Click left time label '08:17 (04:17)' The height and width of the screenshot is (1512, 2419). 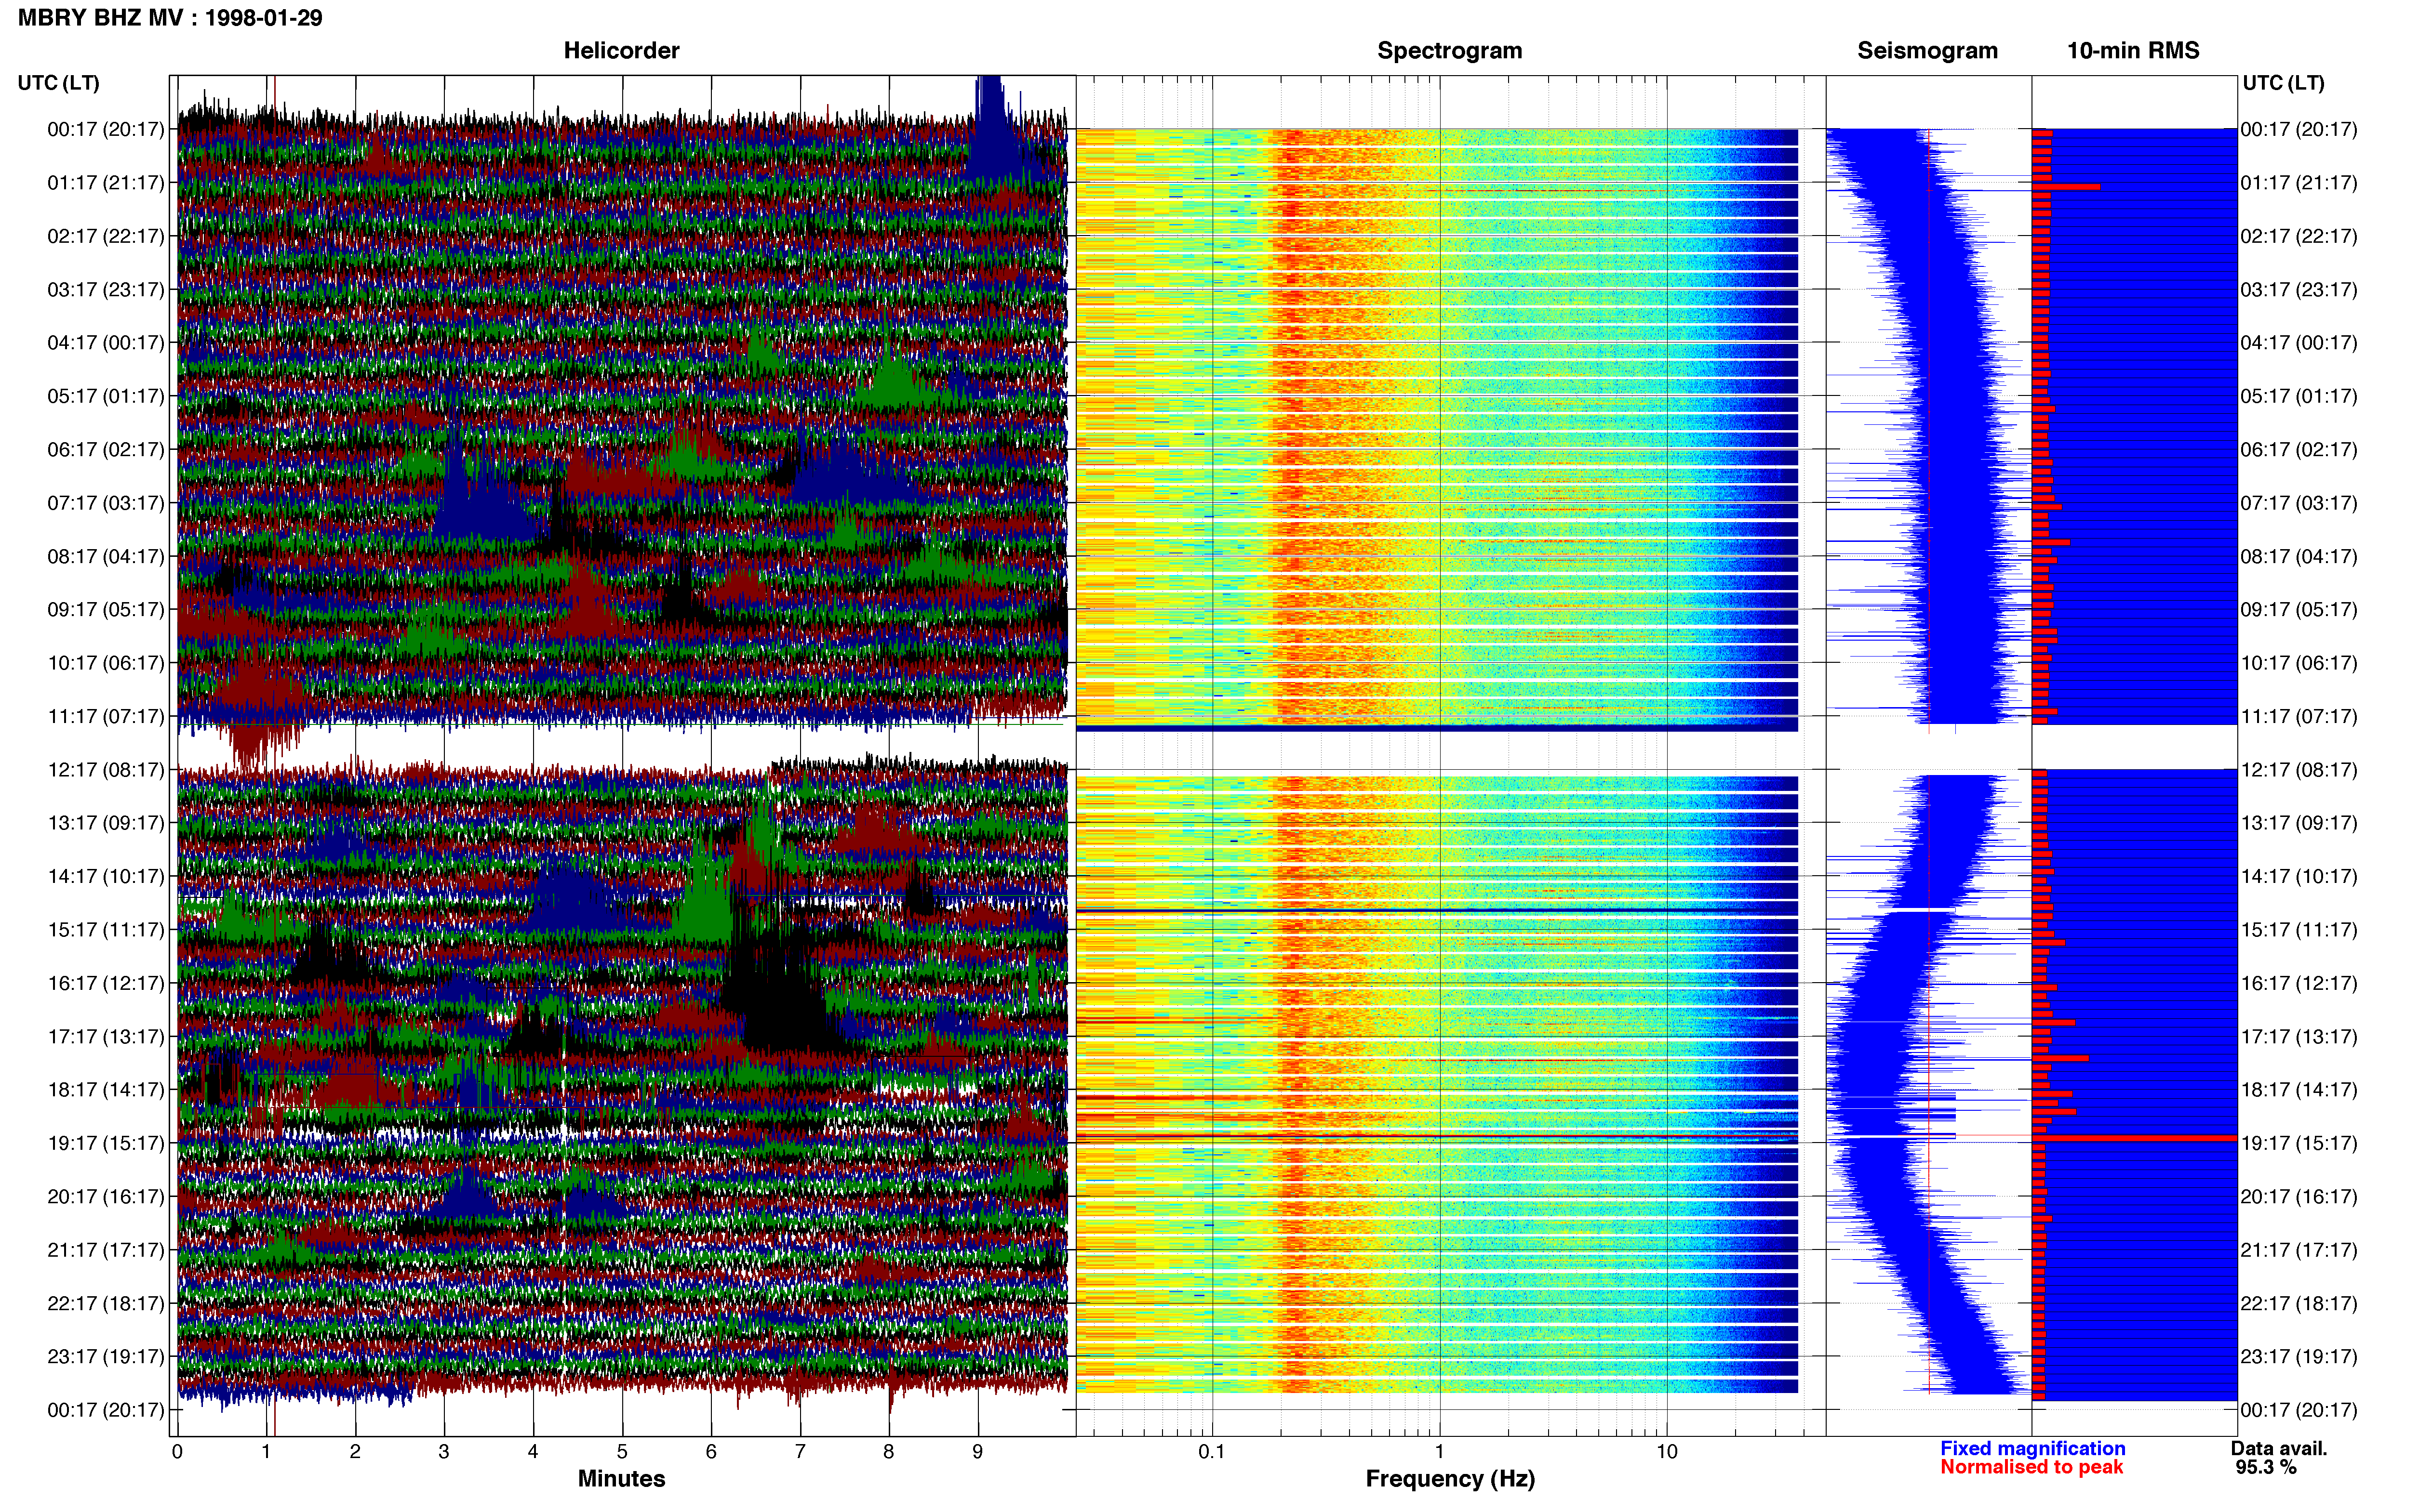pyautogui.click(x=106, y=556)
